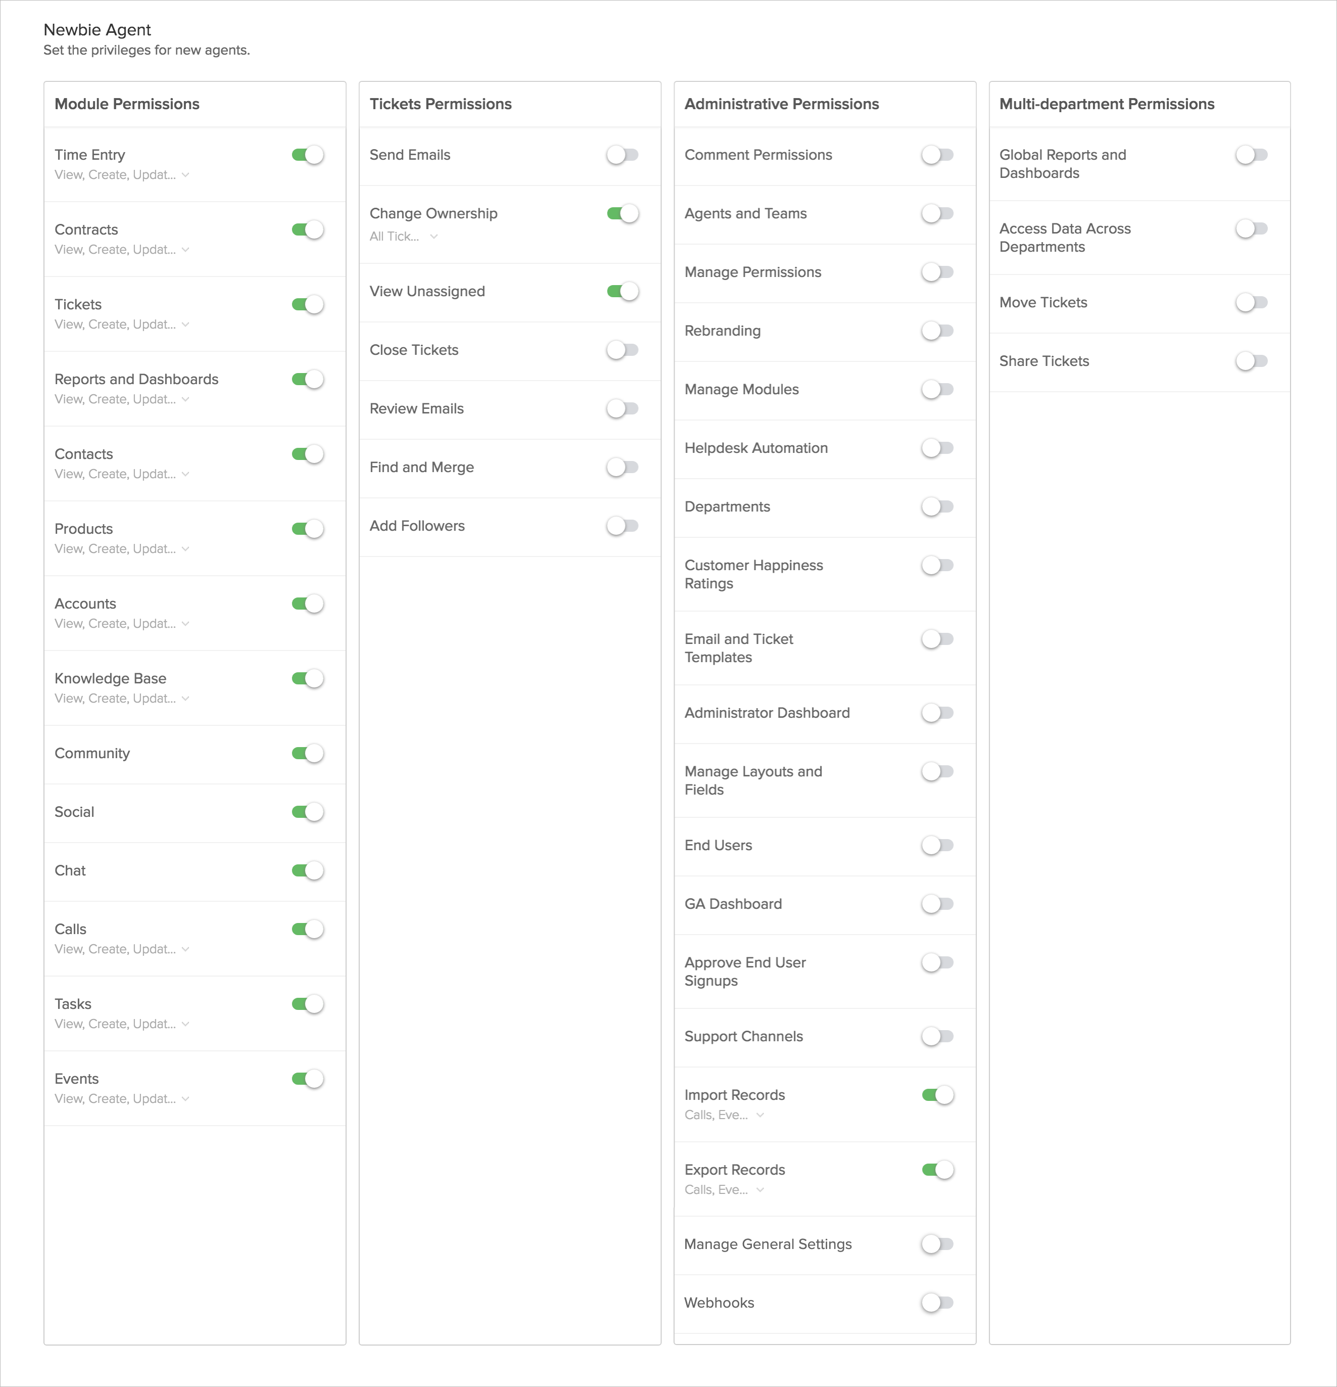The image size is (1337, 1387).
Task: Open Knowledge Base permissions dropdown
Action: pos(122,699)
